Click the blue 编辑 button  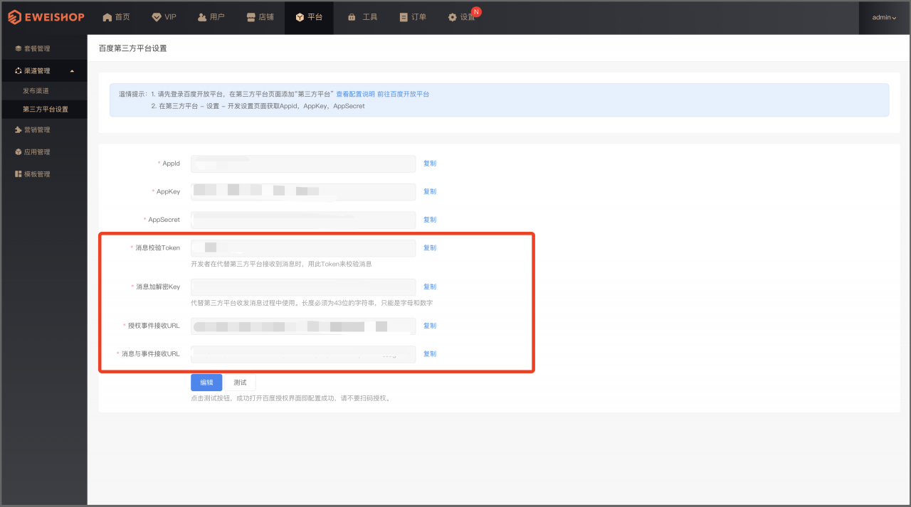click(206, 383)
